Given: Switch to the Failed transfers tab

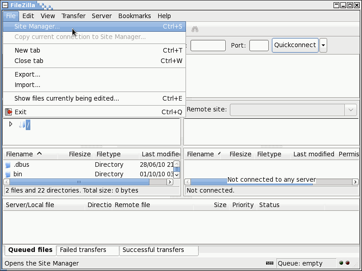Looking at the screenshot, I should [x=88, y=250].
